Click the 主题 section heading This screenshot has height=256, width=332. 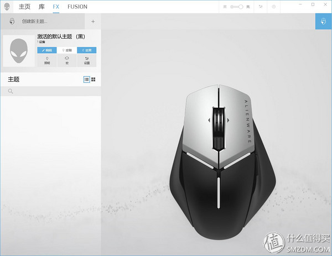[x=13, y=79]
